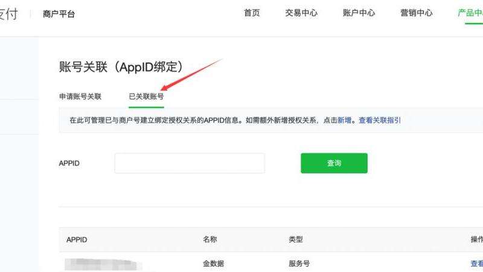Image resolution: width=483 pixels, height=272 pixels.
Task: Open the 查看关联指引 link
Action: pos(380,120)
